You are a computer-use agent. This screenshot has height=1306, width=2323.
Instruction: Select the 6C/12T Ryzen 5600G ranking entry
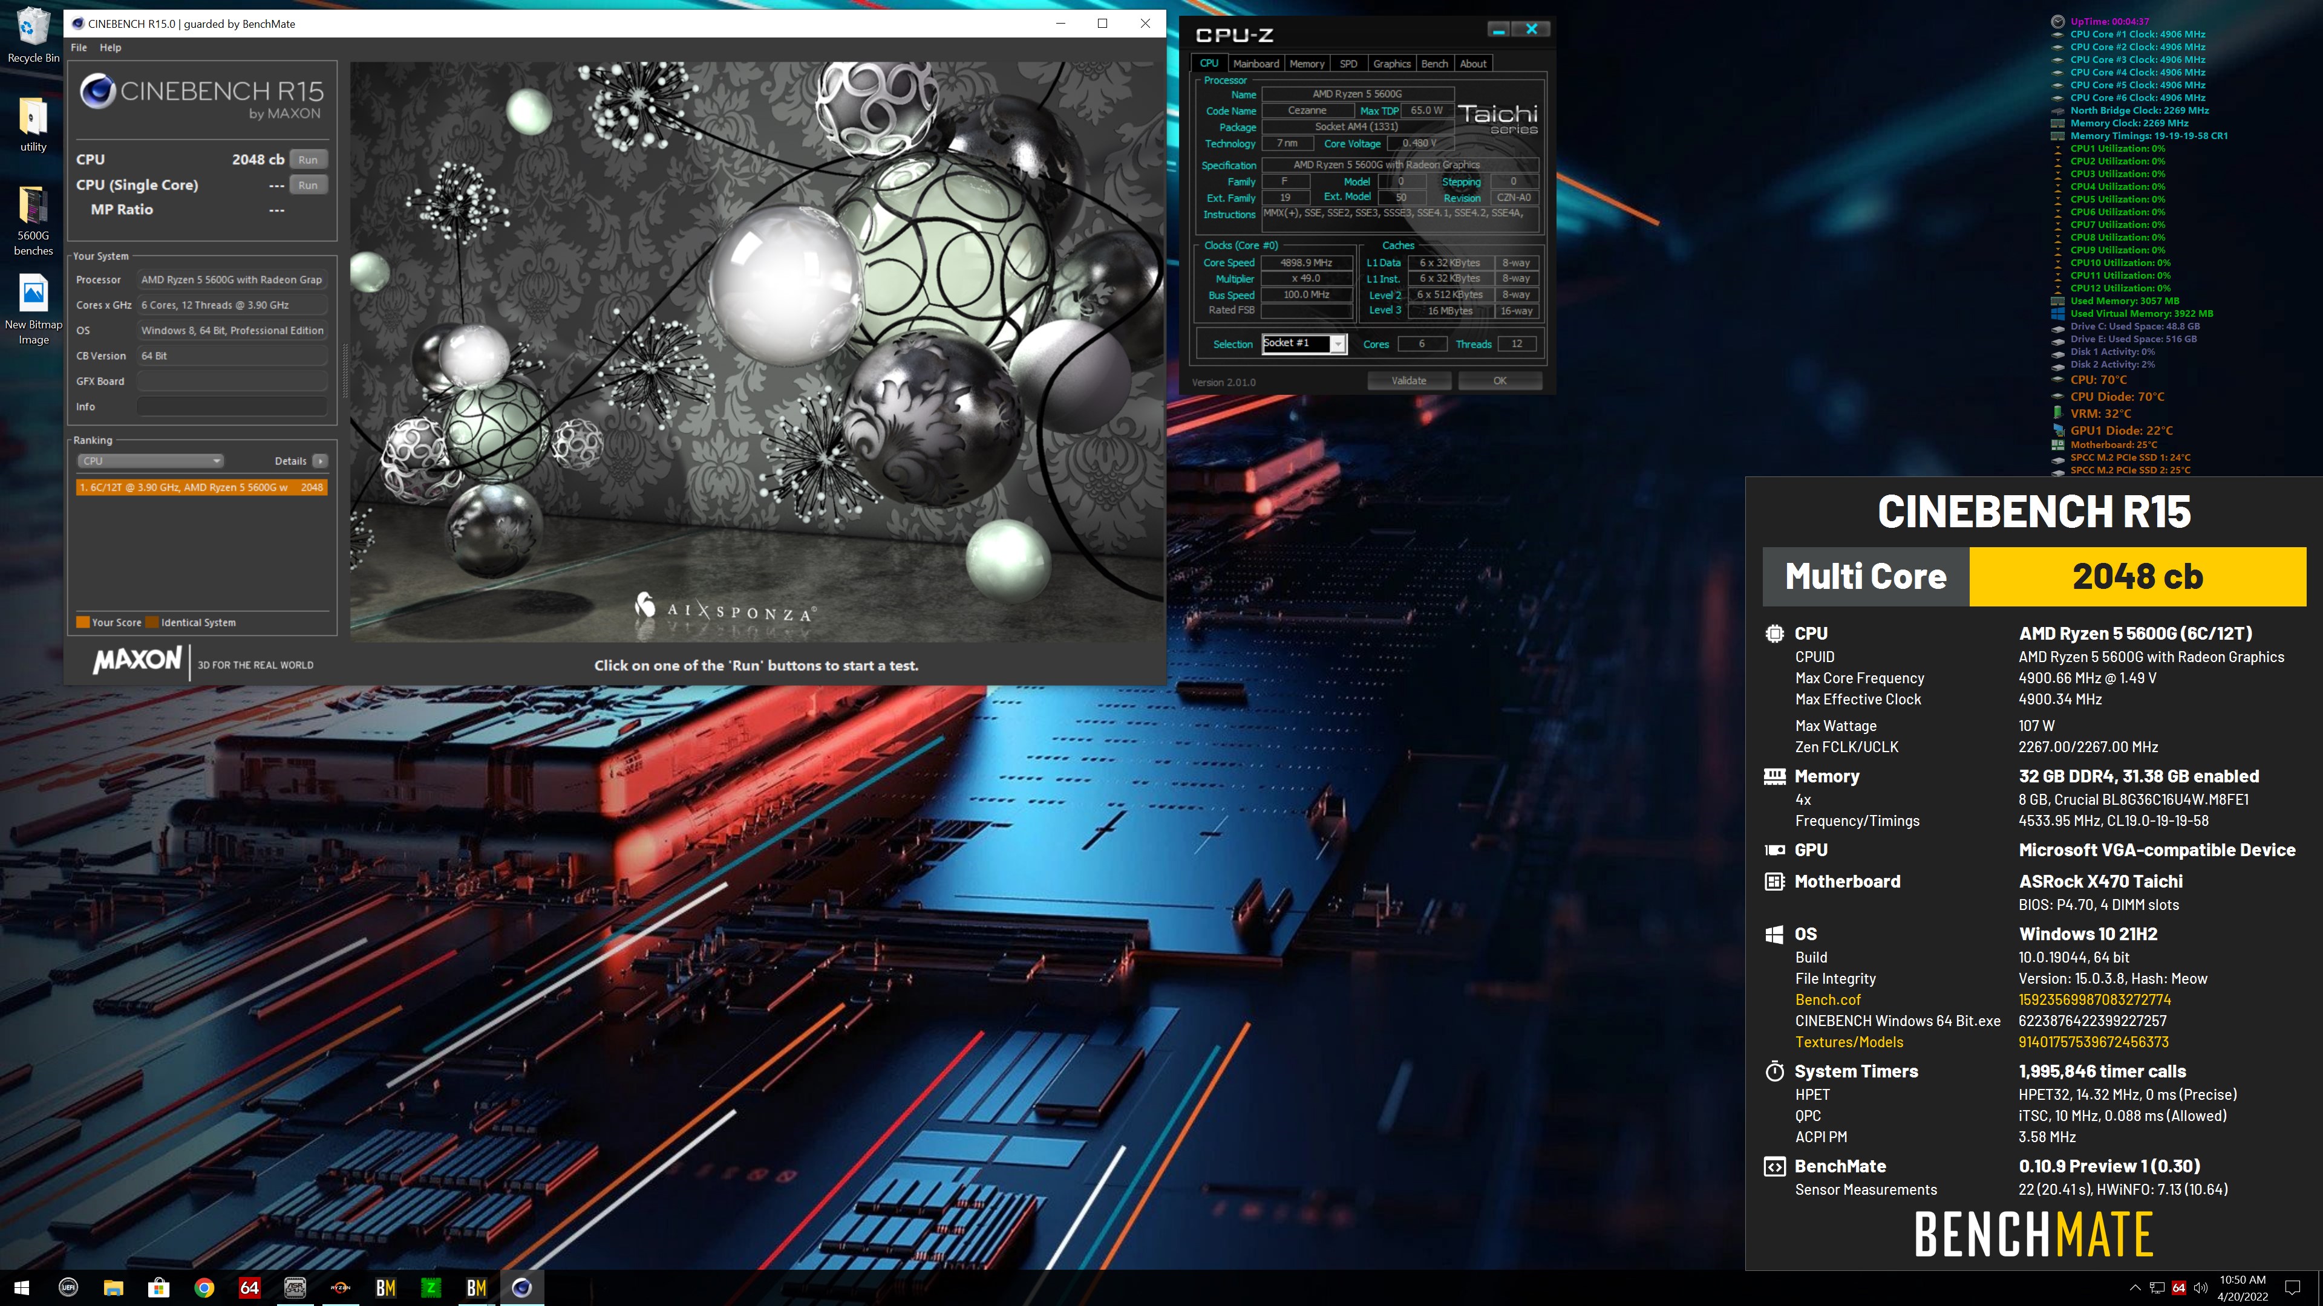coord(201,487)
